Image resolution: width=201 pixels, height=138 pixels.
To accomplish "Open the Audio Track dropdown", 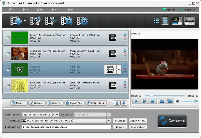I will click(x=57, y=114).
